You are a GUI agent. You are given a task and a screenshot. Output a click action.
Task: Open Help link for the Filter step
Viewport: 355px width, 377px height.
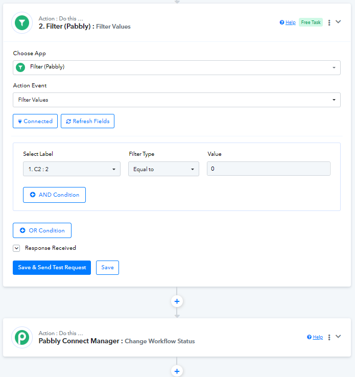click(290, 22)
